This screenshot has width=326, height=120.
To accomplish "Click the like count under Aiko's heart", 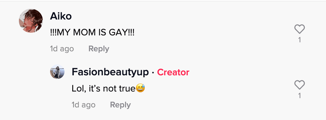I will click(x=299, y=40).
